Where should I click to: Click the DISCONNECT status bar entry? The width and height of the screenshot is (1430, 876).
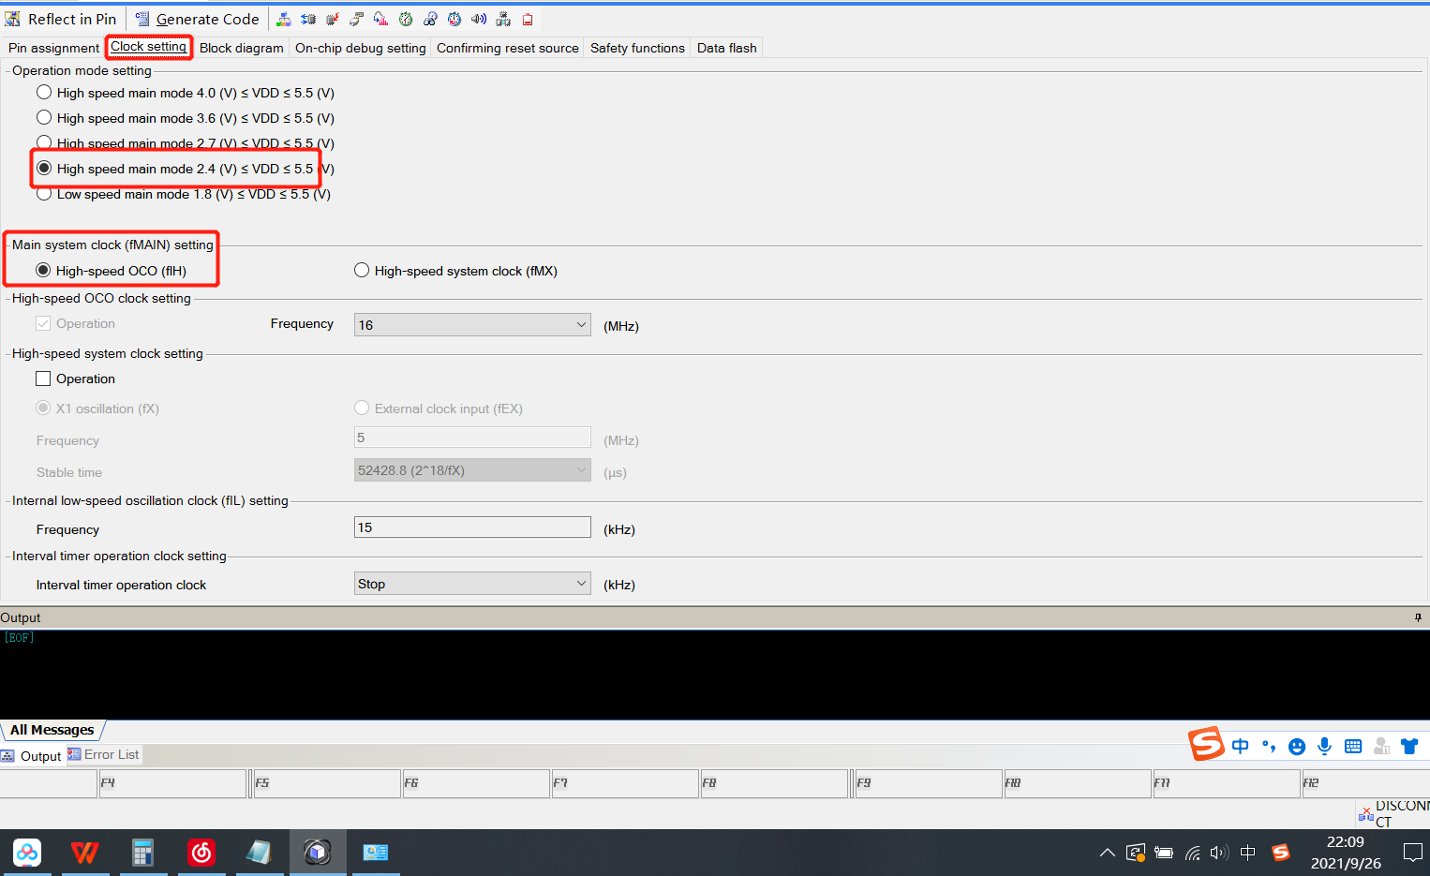(x=1393, y=814)
